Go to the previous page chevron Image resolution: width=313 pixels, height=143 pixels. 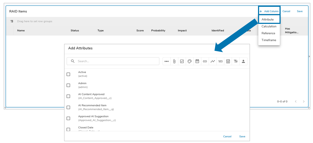296,101
